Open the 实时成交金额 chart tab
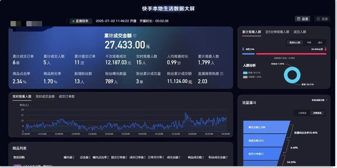 click(x=45, y=96)
